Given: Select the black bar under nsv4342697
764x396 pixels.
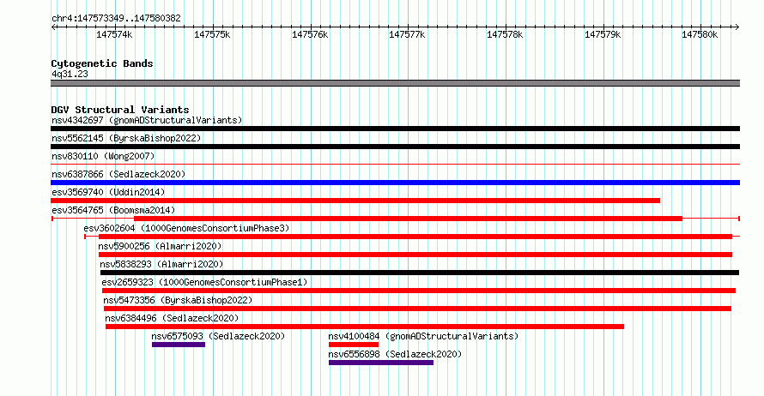Looking at the screenshot, I should click(x=395, y=129).
